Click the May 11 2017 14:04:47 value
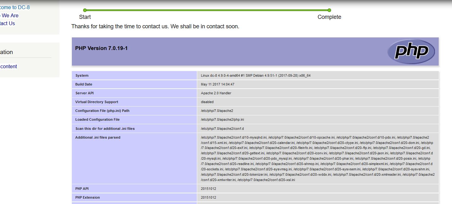Image resolution: width=452 pixels, height=204 pixels. [x=218, y=84]
